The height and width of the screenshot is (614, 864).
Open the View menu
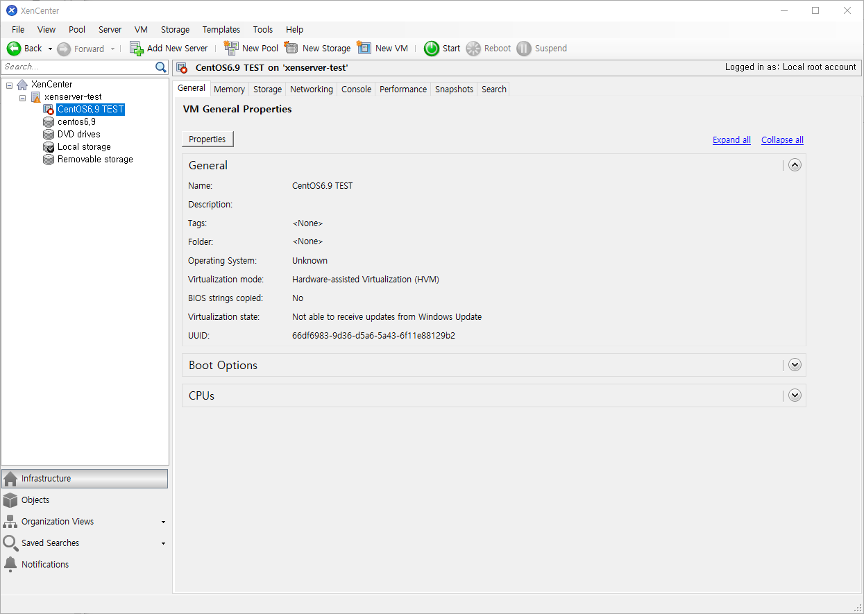[x=46, y=30]
